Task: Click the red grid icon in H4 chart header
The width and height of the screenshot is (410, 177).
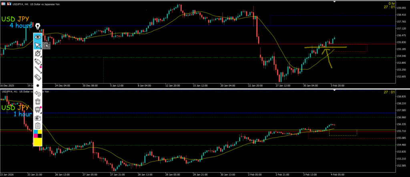Action: click(3, 4)
